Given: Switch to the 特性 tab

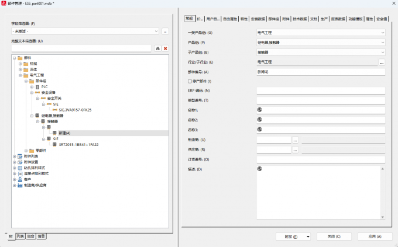Looking at the screenshot, I should [244, 19].
